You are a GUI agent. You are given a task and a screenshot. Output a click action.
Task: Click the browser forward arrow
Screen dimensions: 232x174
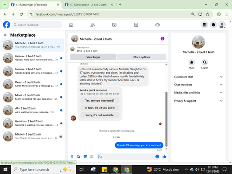pos(13,14)
